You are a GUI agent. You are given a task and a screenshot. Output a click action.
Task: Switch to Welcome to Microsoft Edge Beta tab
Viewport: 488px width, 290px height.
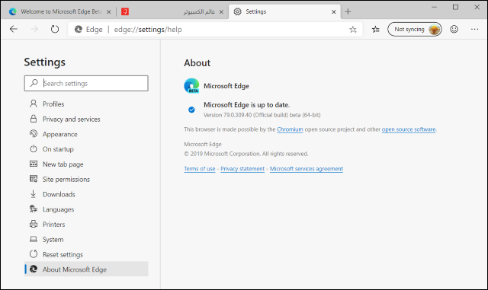coord(59,11)
